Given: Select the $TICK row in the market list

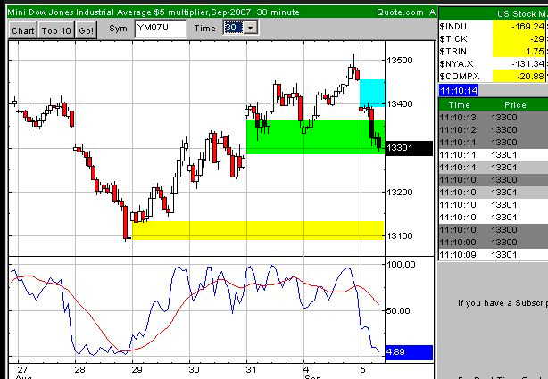Looking at the screenshot, I should (492, 39).
